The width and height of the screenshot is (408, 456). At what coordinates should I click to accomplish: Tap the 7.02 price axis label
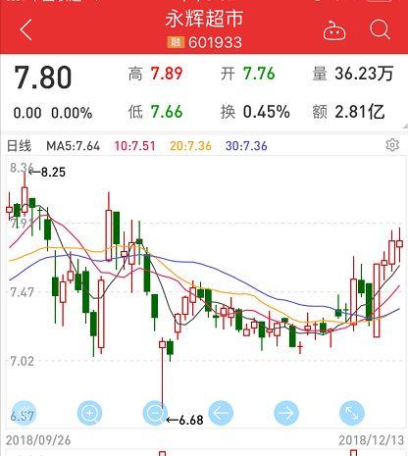(22, 361)
